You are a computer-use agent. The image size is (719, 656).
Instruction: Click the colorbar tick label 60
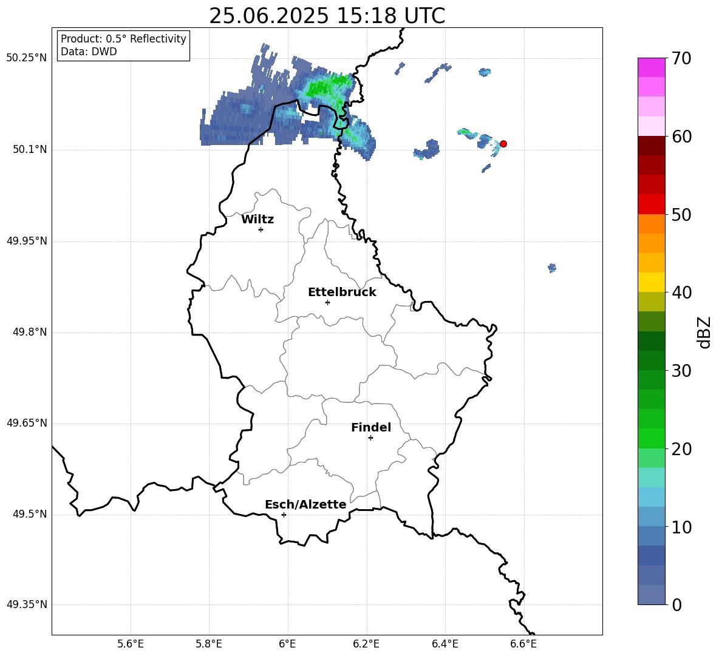tap(681, 137)
